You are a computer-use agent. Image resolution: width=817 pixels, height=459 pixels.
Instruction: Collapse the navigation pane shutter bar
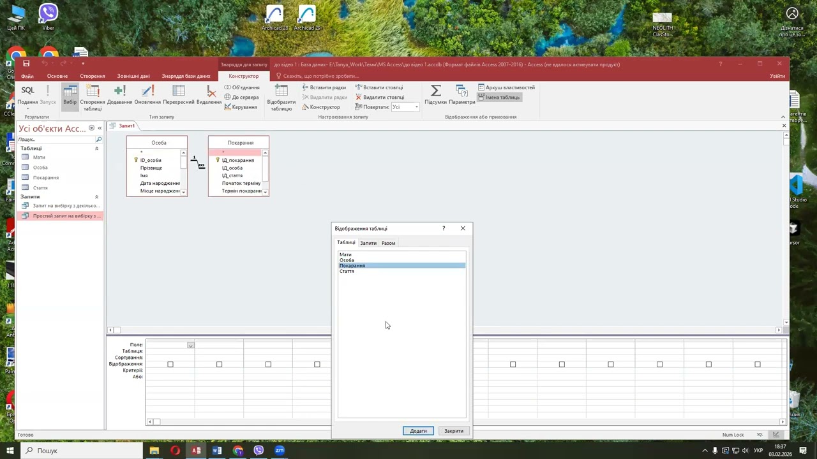(100, 128)
